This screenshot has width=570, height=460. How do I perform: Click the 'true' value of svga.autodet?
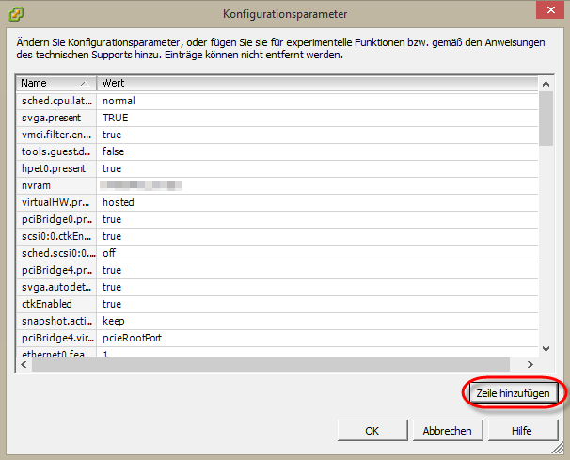coord(112,287)
